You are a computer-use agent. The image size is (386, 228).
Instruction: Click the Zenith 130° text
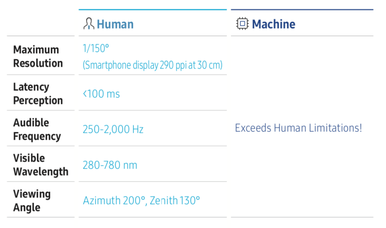point(175,201)
